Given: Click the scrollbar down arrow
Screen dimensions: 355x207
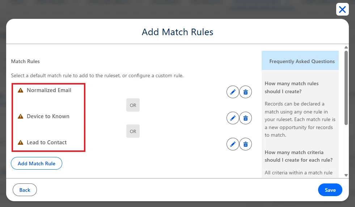Looking at the screenshot, I should tap(346, 175).
